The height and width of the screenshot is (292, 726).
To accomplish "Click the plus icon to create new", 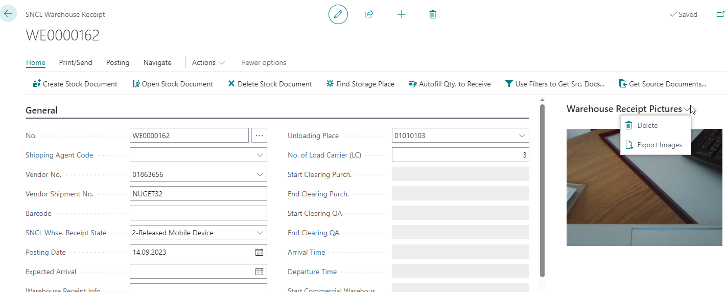I will (x=401, y=14).
